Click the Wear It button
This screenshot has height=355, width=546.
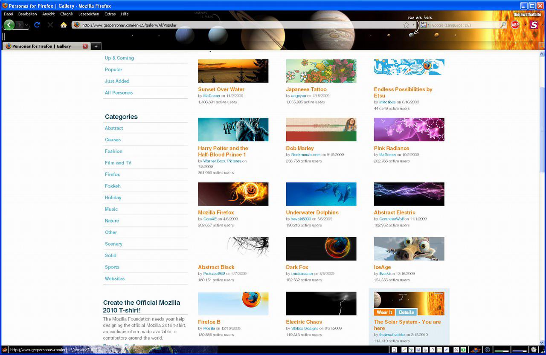384,312
